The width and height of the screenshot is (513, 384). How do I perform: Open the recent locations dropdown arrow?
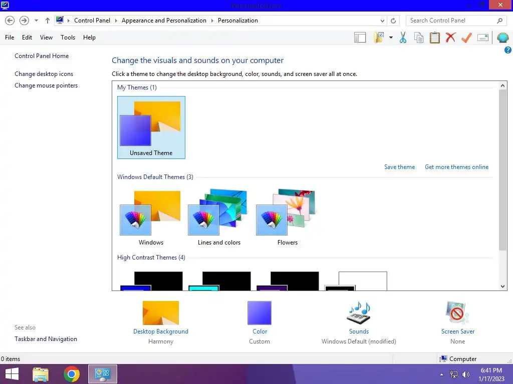click(36, 20)
